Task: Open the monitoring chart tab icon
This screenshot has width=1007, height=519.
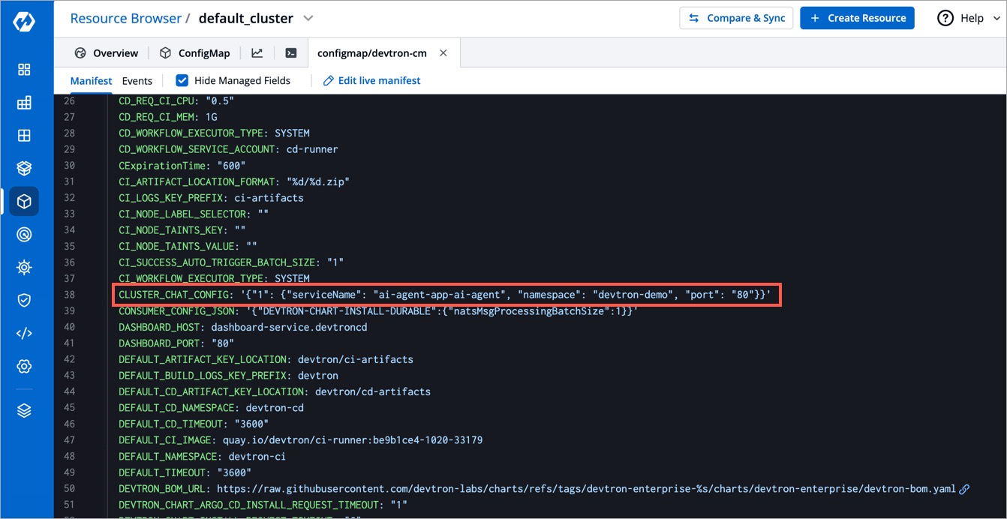Action: click(257, 53)
